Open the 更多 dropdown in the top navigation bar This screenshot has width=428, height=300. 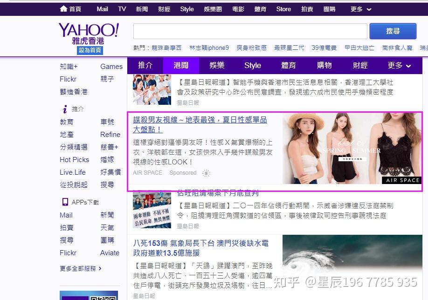coord(359,8)
